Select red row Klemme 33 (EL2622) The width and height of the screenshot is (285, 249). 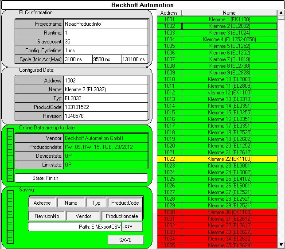pyautogui.click(x=217, y=232)
